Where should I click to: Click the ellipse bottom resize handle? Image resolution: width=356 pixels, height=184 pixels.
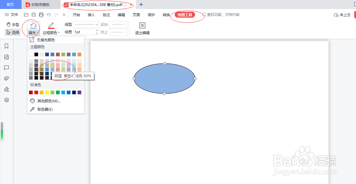click(165, 93)
